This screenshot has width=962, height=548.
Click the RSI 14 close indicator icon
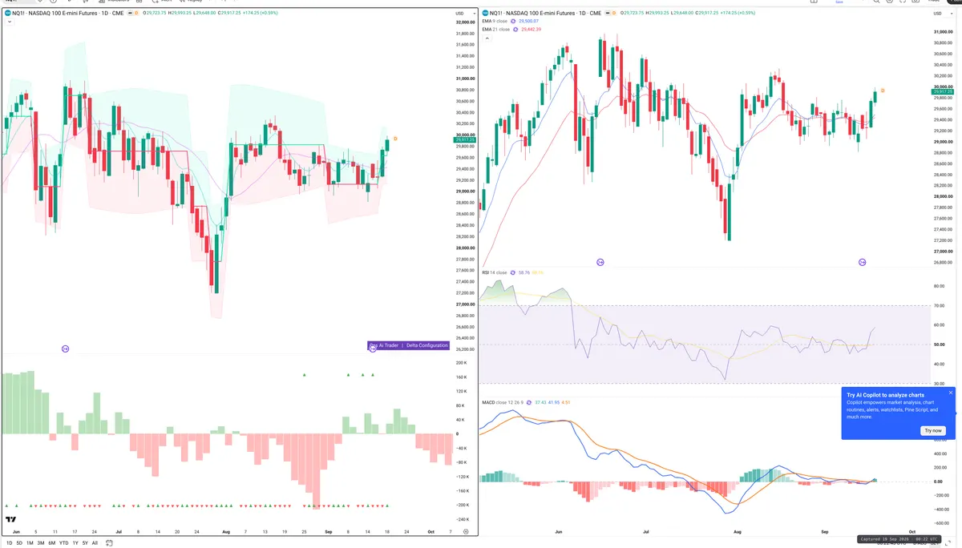point(513,272)
